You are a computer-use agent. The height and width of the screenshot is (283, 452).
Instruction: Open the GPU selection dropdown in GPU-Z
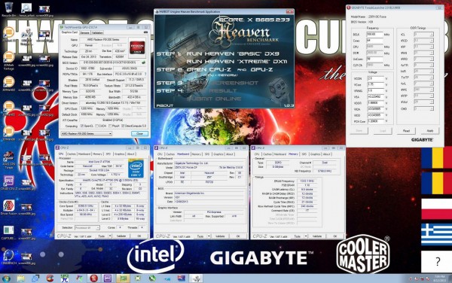(87, 133)
